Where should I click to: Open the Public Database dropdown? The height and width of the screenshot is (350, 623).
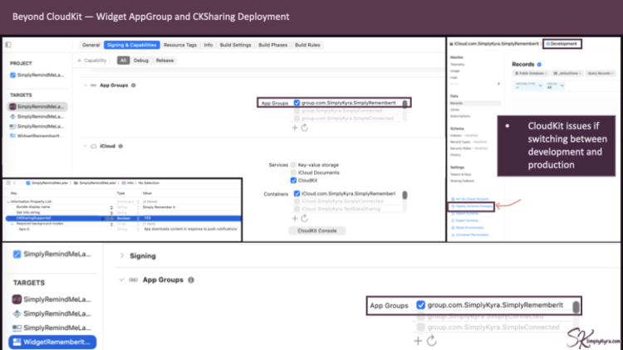click(x=531, y=74)
